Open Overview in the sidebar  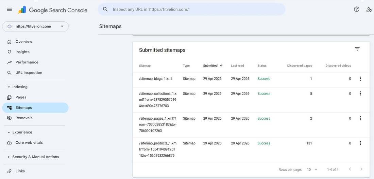pos(35,42)
